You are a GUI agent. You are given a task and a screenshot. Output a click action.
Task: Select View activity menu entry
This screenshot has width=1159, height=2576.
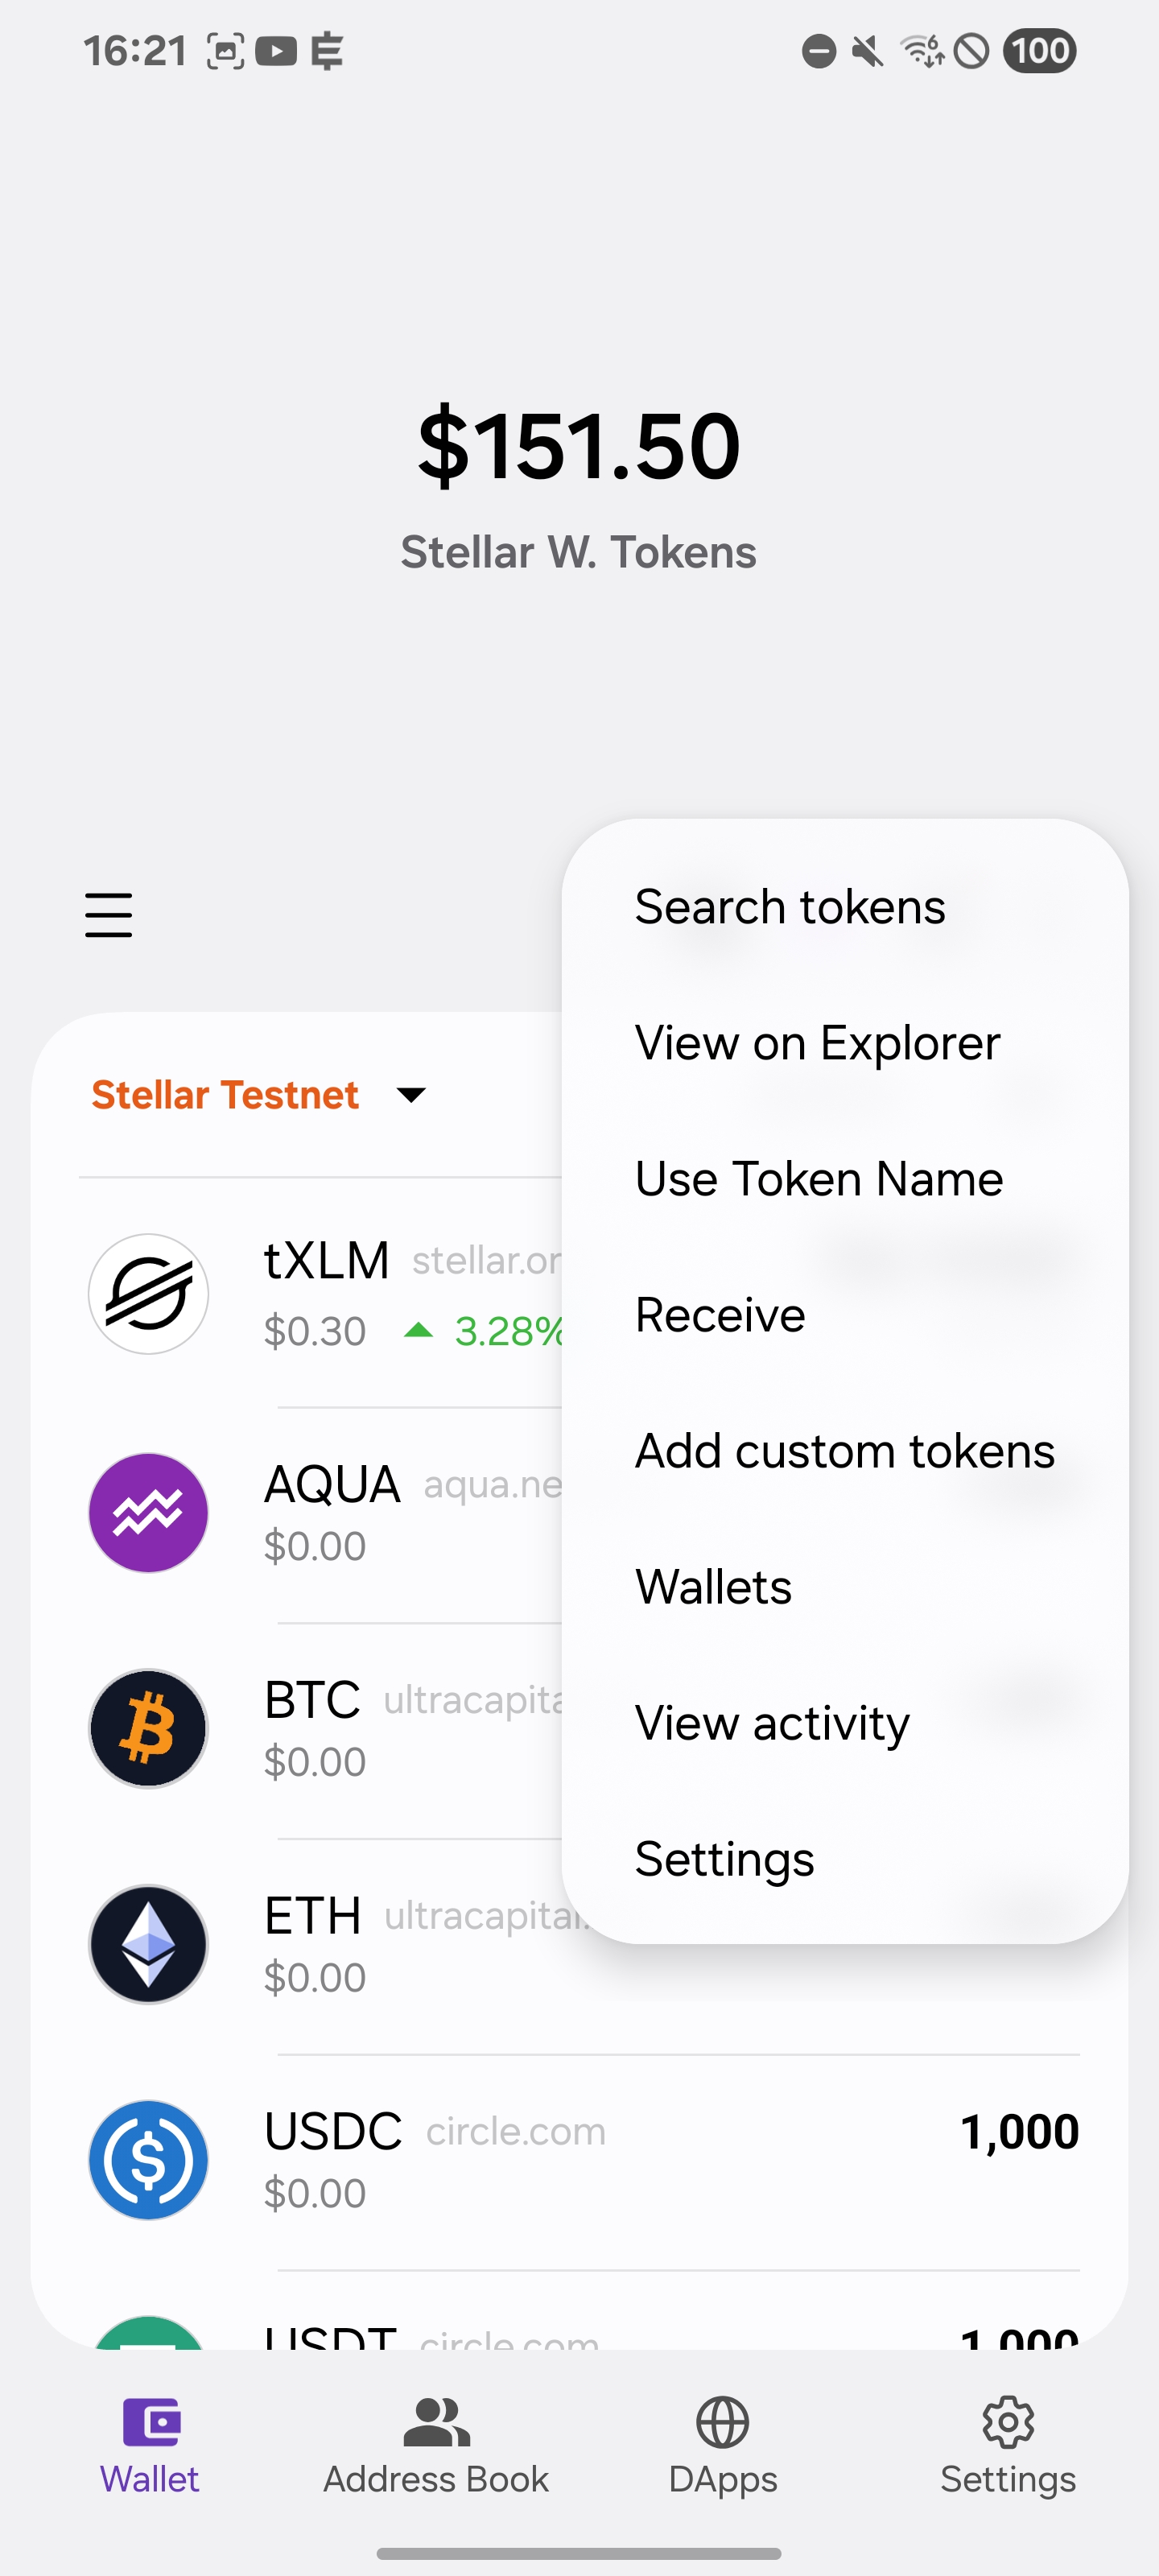[x=772, y=1723]
